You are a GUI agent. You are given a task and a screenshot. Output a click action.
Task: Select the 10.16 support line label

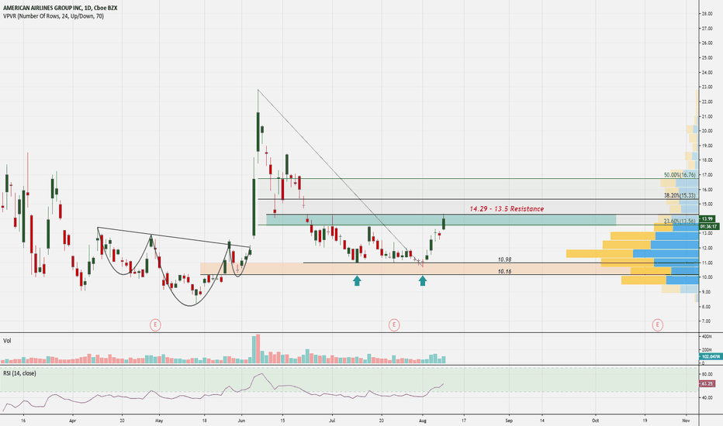(504, 271)
